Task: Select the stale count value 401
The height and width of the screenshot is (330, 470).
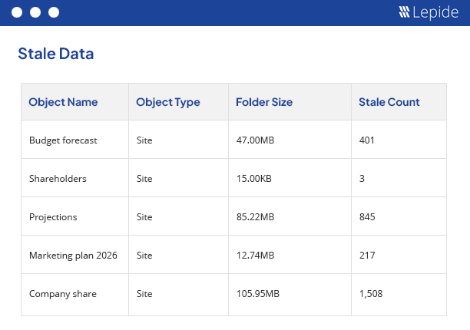Action: [x=367, y=140]
